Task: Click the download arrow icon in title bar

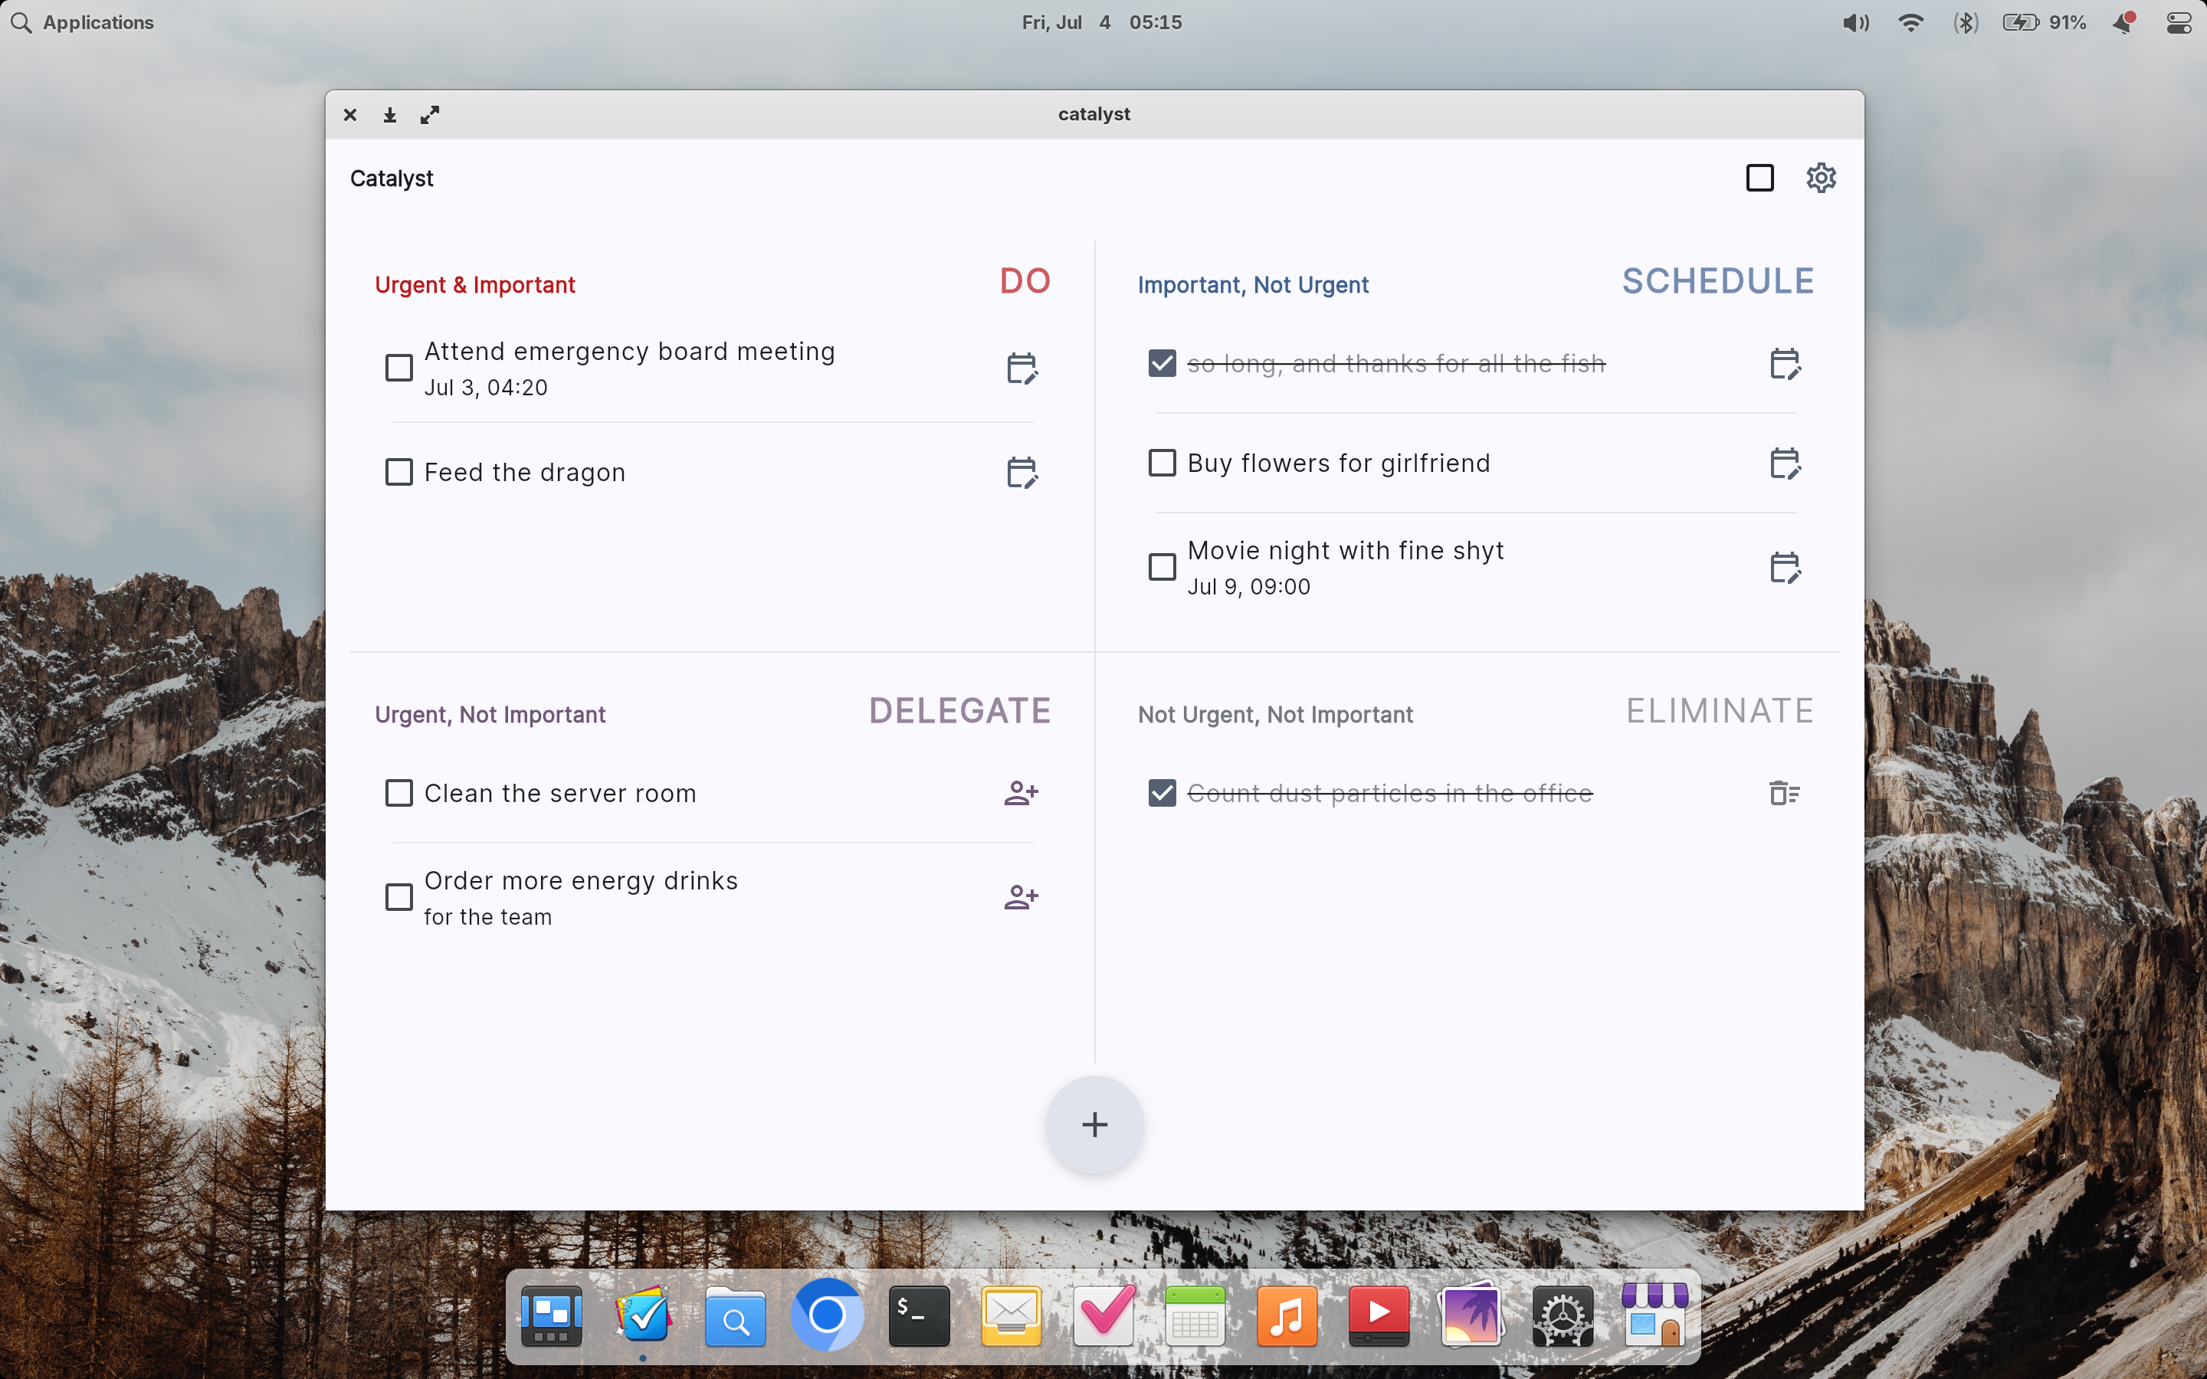Action: pos(389,115)
